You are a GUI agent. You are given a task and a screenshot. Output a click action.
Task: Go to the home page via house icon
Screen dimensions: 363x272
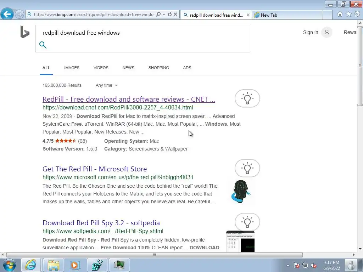(340, 14)
